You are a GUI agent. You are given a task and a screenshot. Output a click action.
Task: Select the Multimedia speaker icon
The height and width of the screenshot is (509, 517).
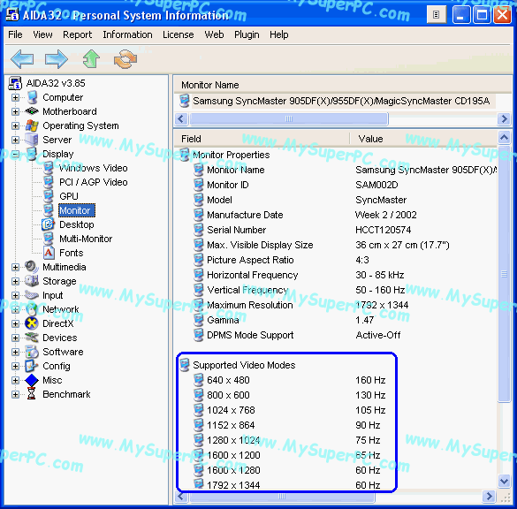click(32, 267)
